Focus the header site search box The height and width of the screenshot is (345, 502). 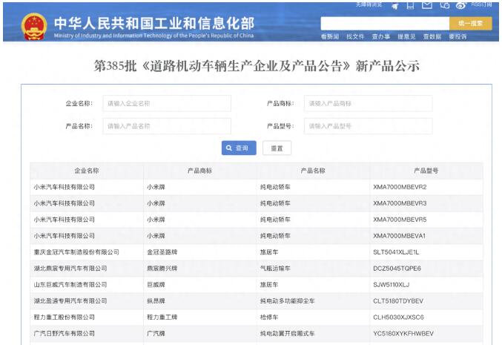point(385,24)
